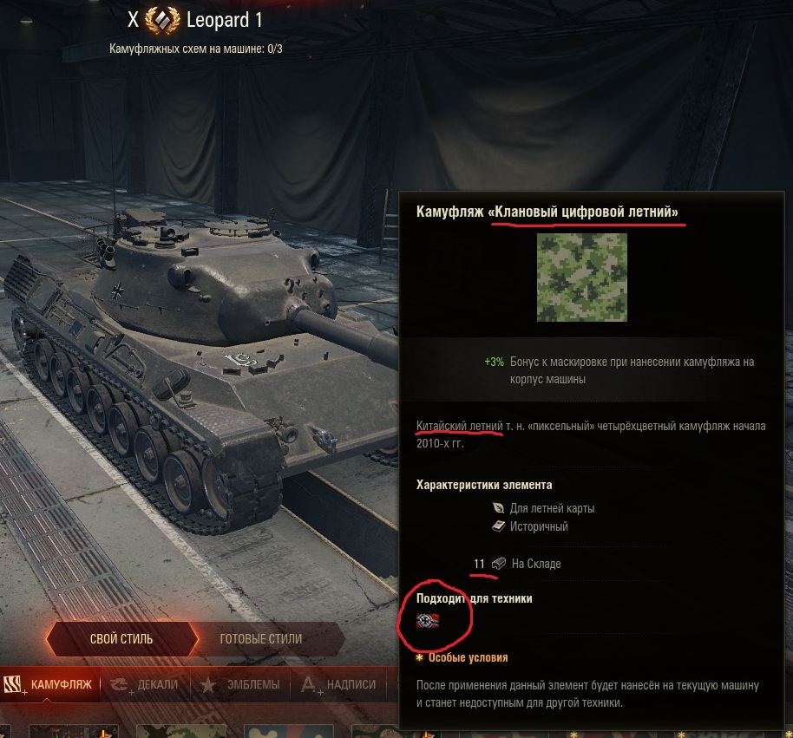Viewport: 793px width, 738px height.
Task: Switch to Свой стиль mode
Action: tap(121, 639)
